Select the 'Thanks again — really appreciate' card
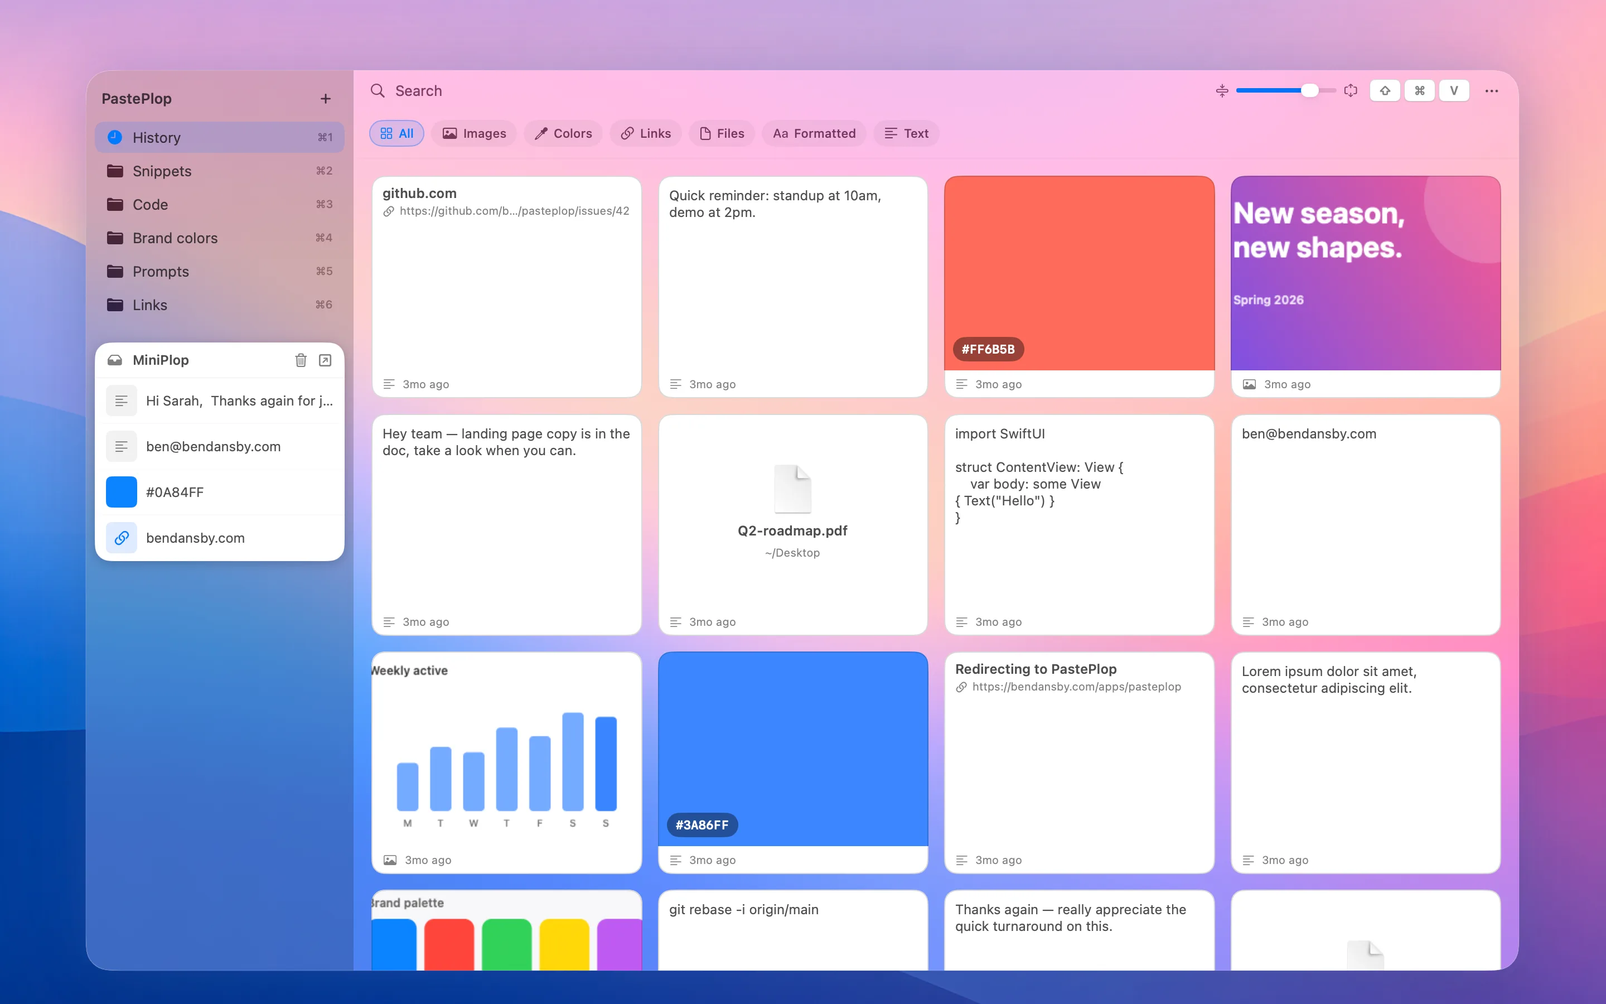 [1079, 930]
